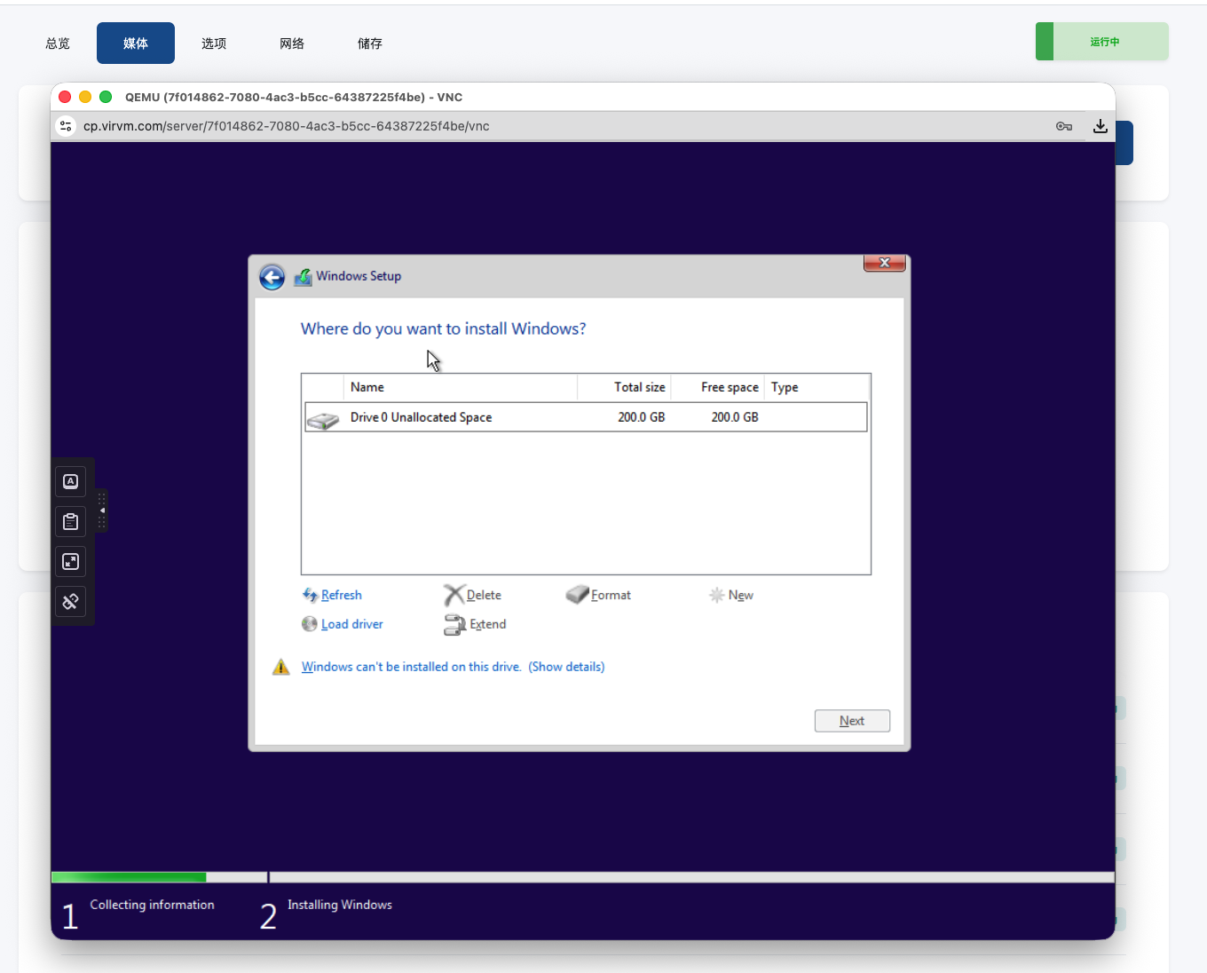The height and width of the screenshot is (973, 1207).
Task: Close the Windows Setup dialog
Action: click(884, 263)
